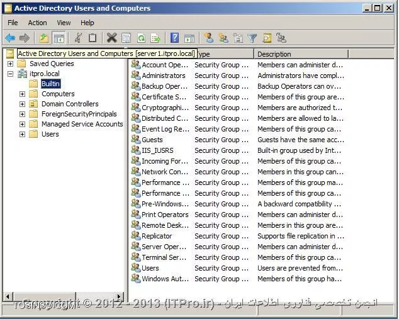
Task: Open the Help menu
Action: click(87, 23)
